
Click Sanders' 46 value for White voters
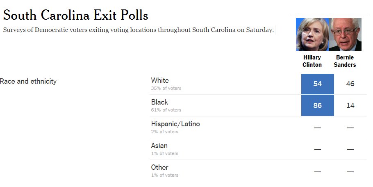pyautogui.click(x=350, y=84)
